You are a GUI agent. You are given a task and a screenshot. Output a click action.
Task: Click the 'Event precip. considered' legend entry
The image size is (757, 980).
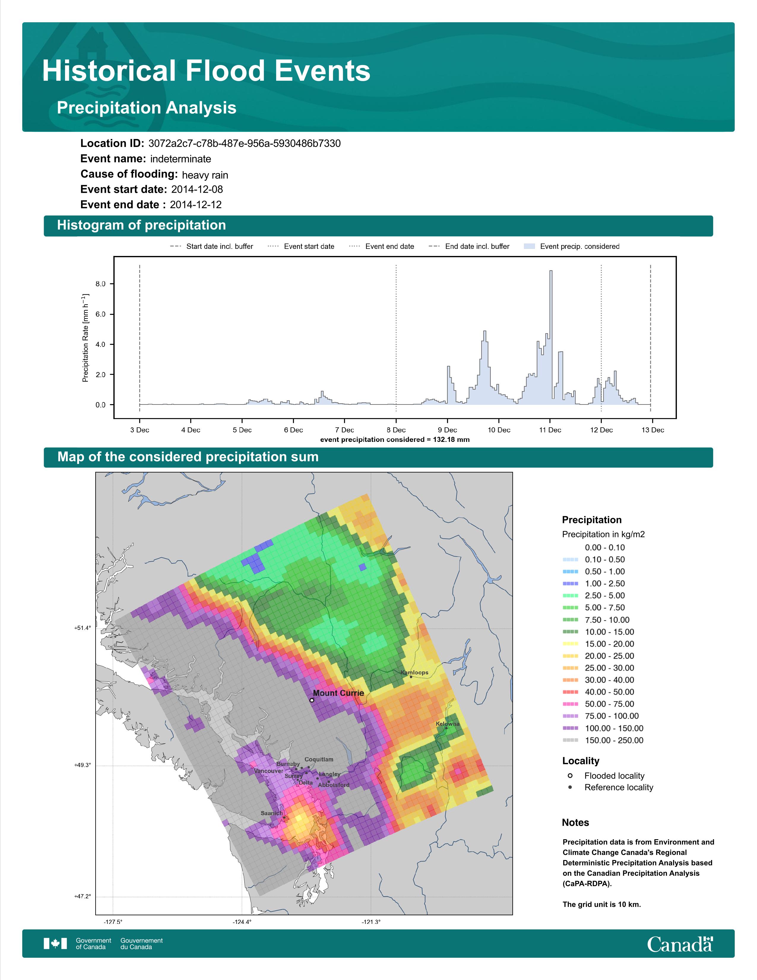tap(572, 246)
